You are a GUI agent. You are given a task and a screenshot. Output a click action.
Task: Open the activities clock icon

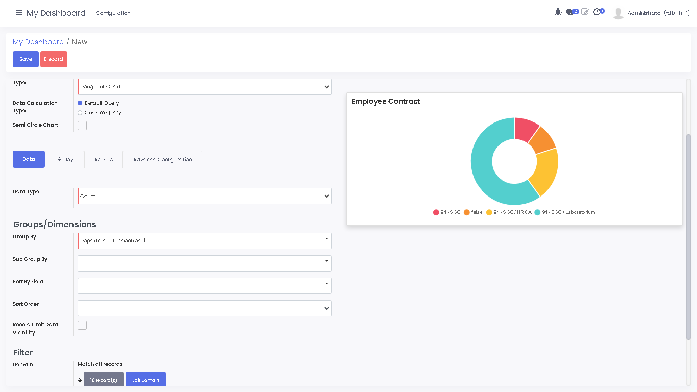597,12
